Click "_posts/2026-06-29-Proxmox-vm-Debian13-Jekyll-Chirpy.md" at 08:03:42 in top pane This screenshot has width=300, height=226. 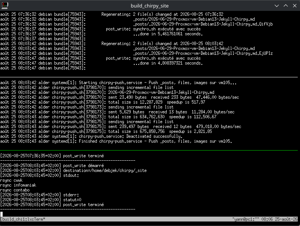coord(194,48)
